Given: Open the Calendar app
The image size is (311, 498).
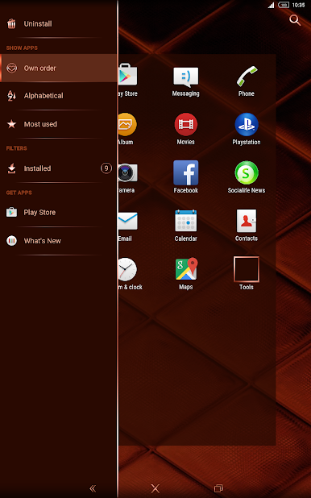Looking at the screenshot, I should click(x=186, y=226).
